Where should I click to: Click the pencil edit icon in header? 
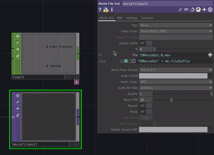point(180,10)
